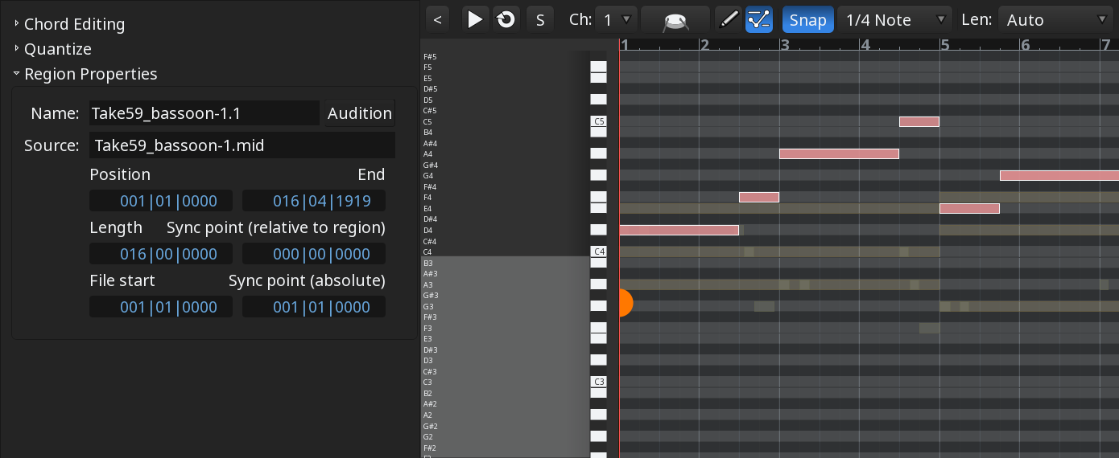Click the File start clock value
Image resolution: width=1119 pixels, height=458 pixels.
(161, 307)
